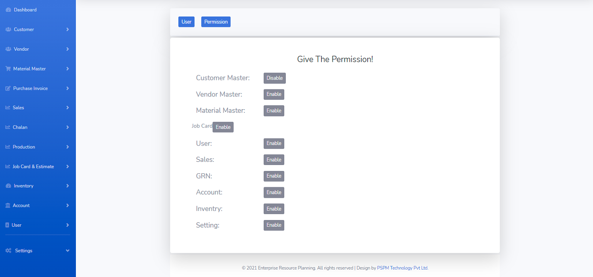This screenshot has height=277, width=593.
Task: Enable the GRN permission
Action: [274, 176]
